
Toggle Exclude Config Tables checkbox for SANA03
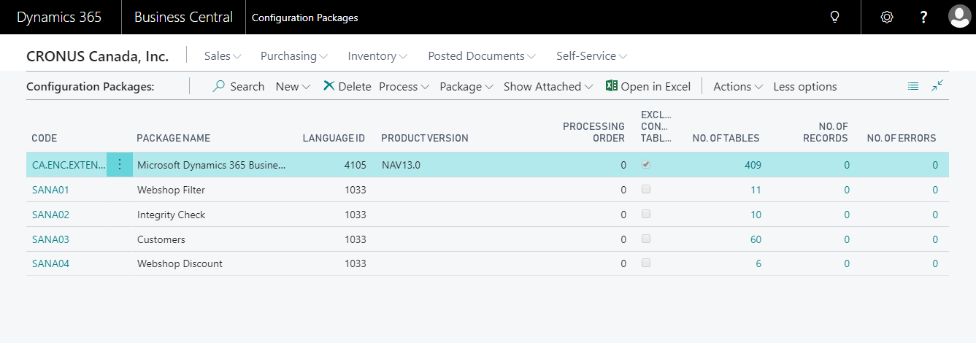click(x=646, y=239)
